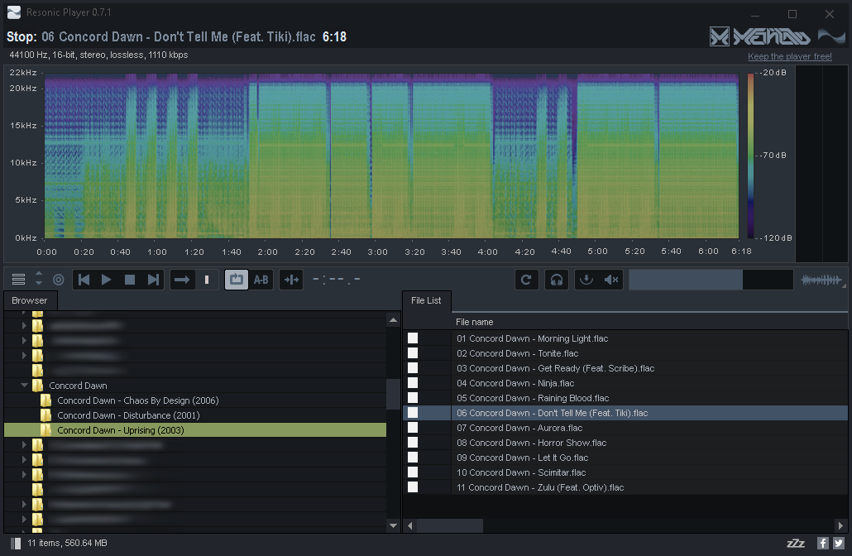Follow the Keep the player free! link
The height and width of the screenshot is (556, 852).
pos(789,56)
